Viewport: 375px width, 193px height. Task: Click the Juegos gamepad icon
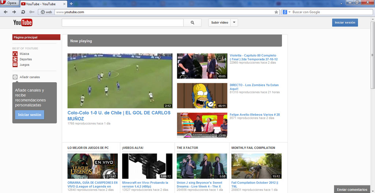pyautogui.click(x=15, y=65)
